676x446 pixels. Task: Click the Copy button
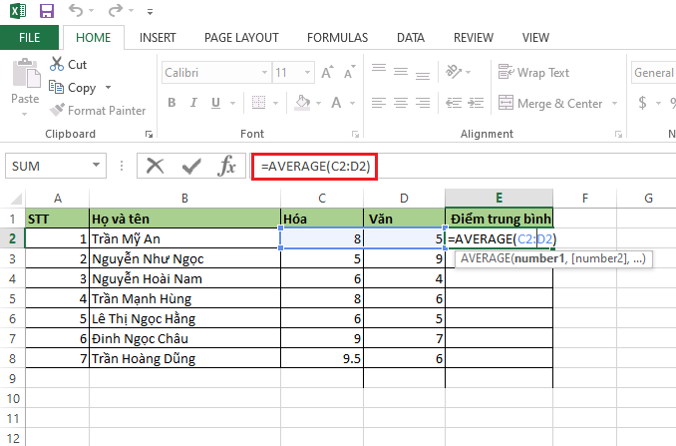[73, 88]
